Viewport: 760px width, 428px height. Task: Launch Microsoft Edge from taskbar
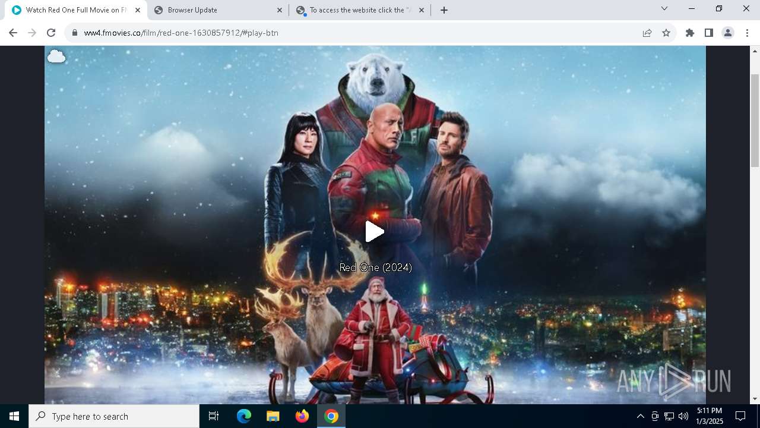pos(244,416)
